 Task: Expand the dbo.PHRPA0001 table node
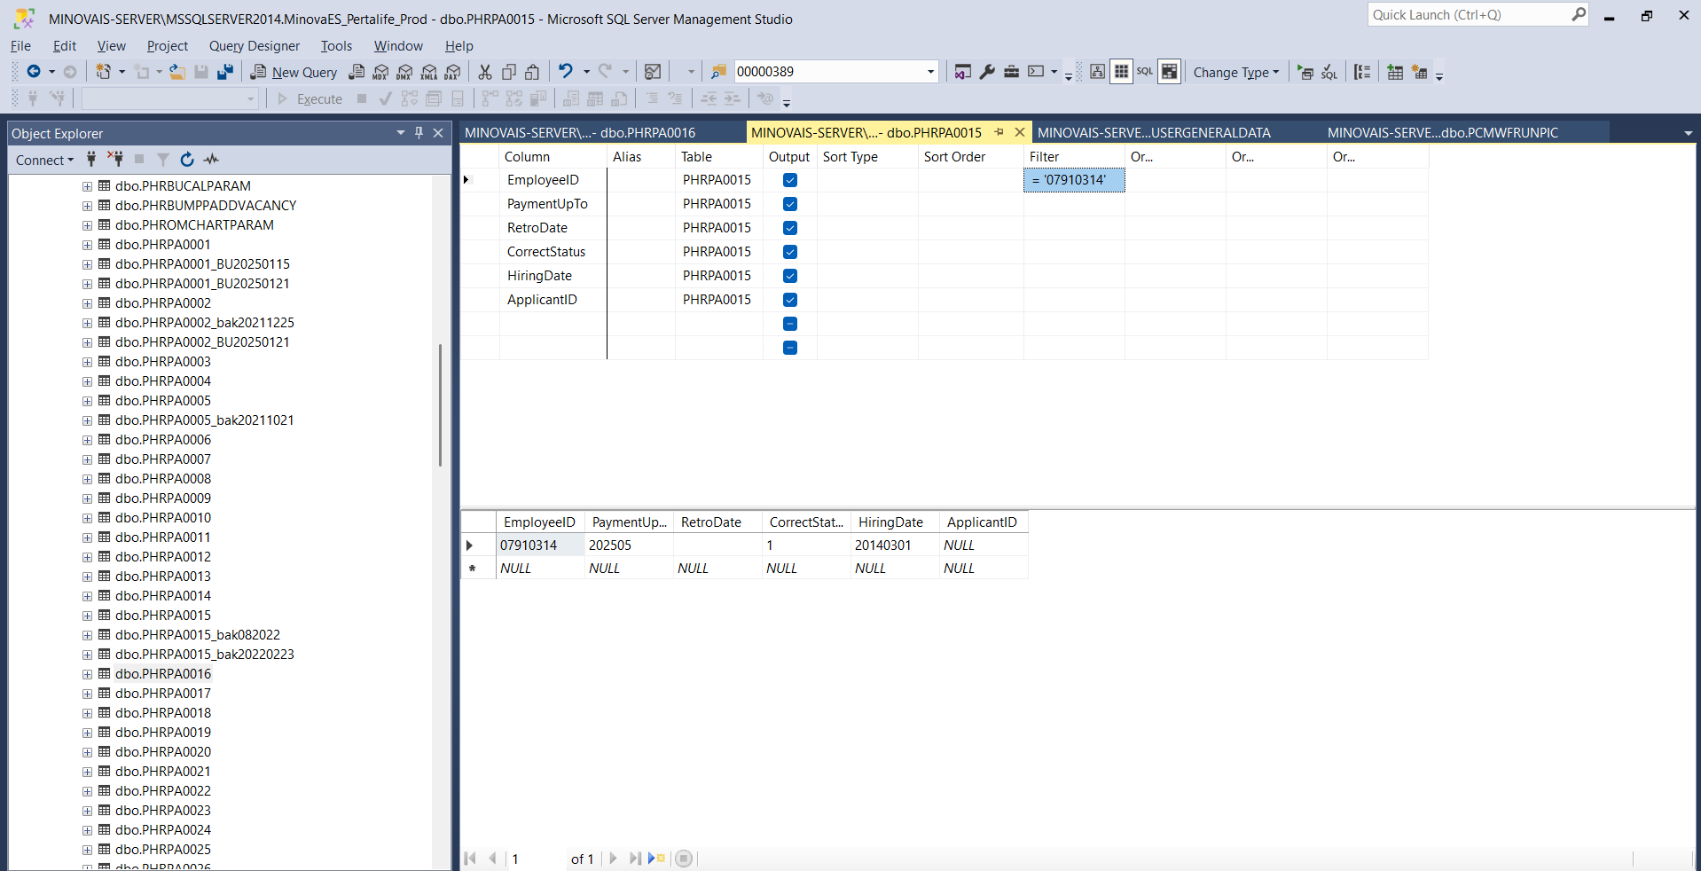click(87, 245)
